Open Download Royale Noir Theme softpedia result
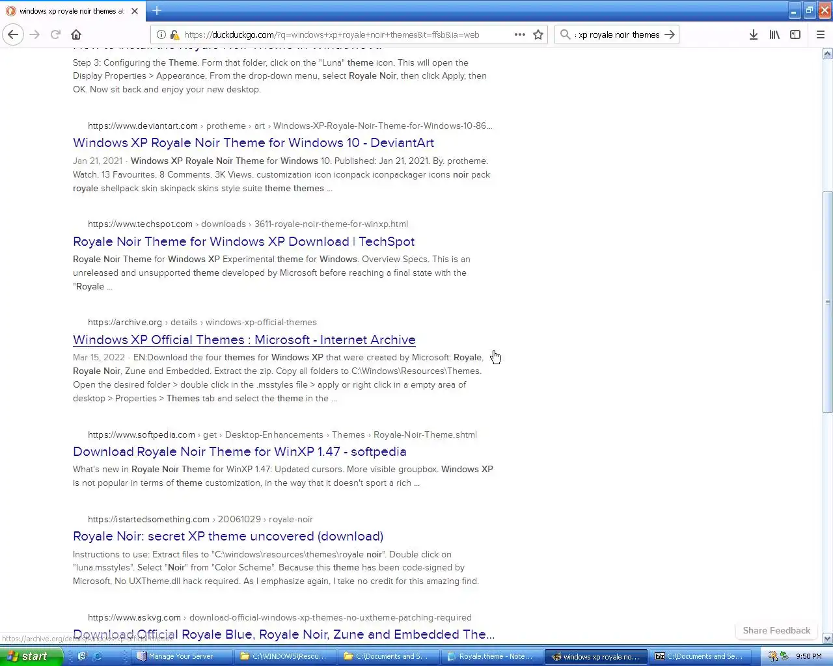The height and width of the screenshot is (666, 833). click(x=239, y=451)
